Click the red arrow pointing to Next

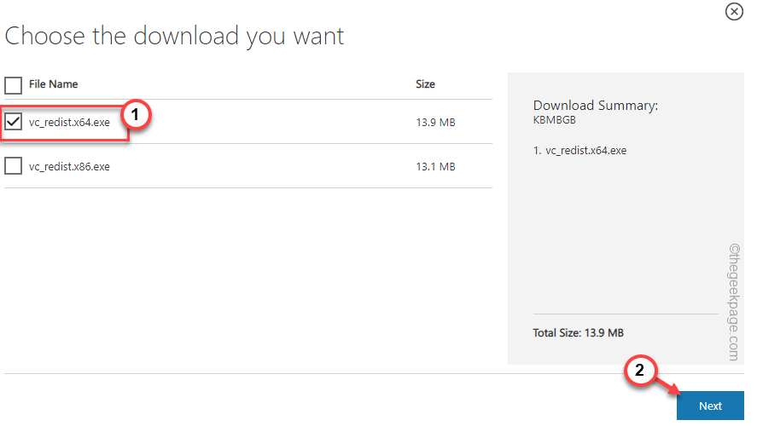coord(669,386)
